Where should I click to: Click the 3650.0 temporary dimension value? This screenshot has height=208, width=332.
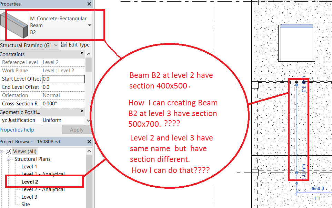pos(317,188)
